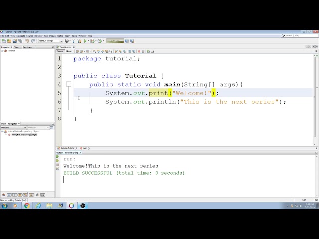
Task: Click the Stop Macro Recording icon
Action: click(x=143, y=51)
